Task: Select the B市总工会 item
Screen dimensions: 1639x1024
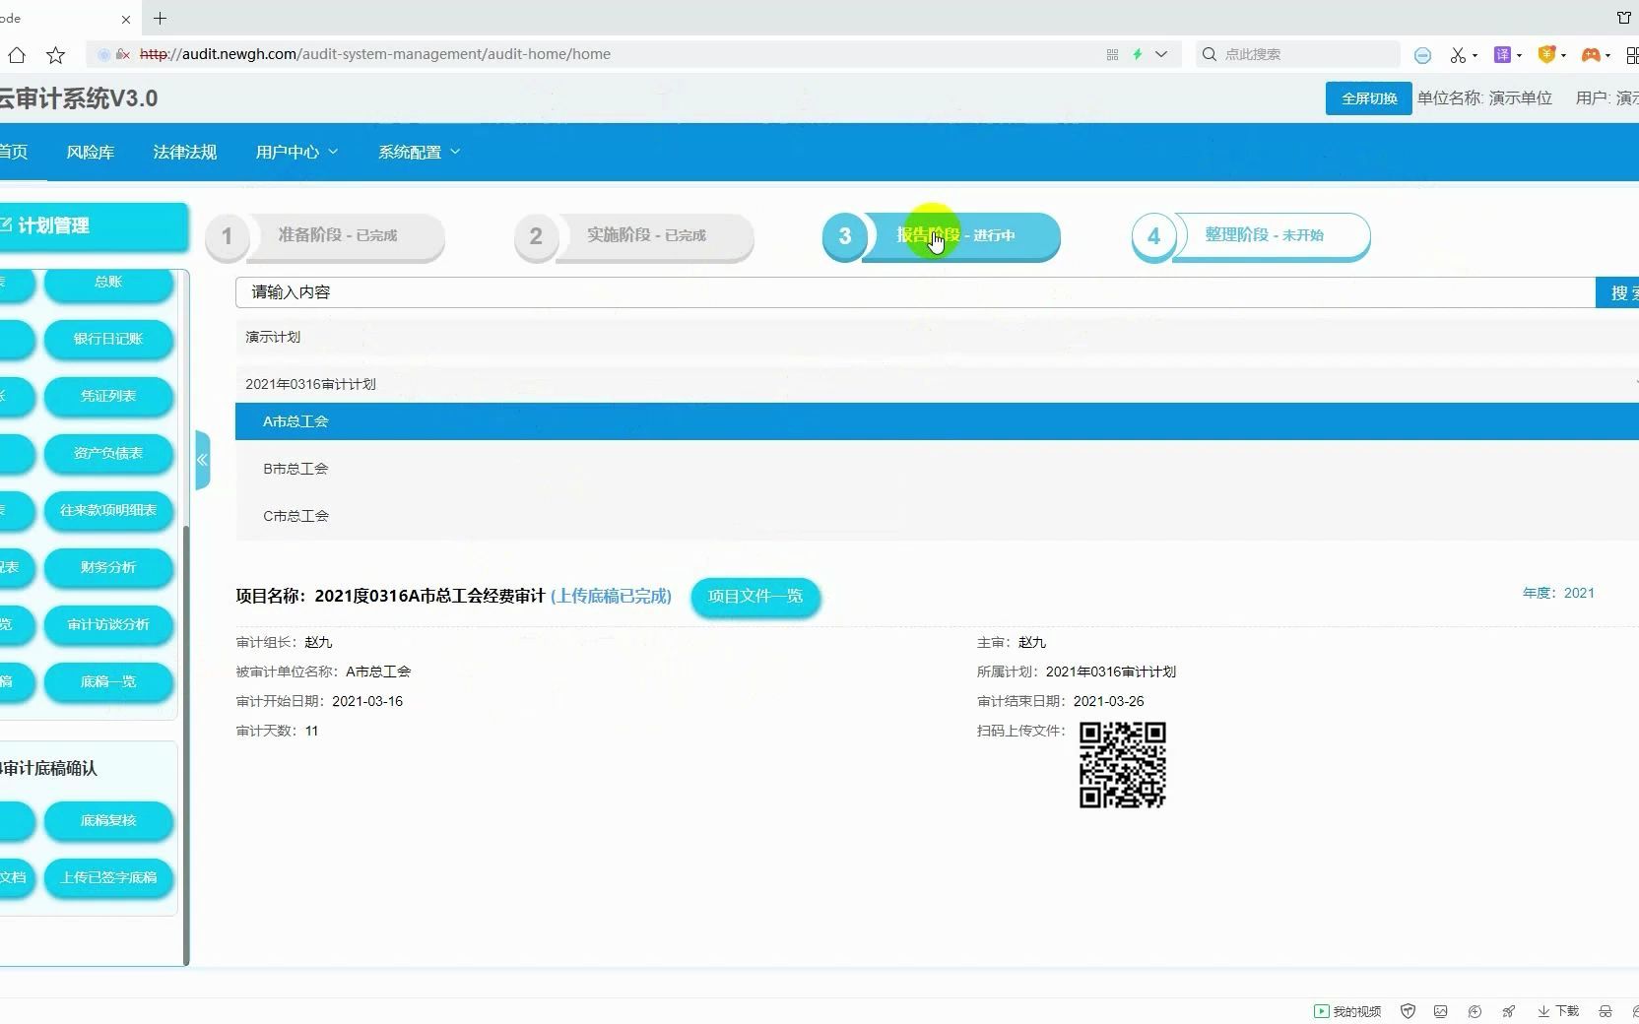Action: pos(937,469)
